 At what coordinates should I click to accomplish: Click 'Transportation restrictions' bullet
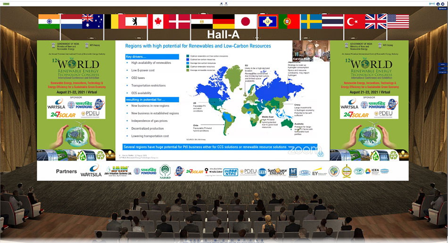(x=148, y=86)
